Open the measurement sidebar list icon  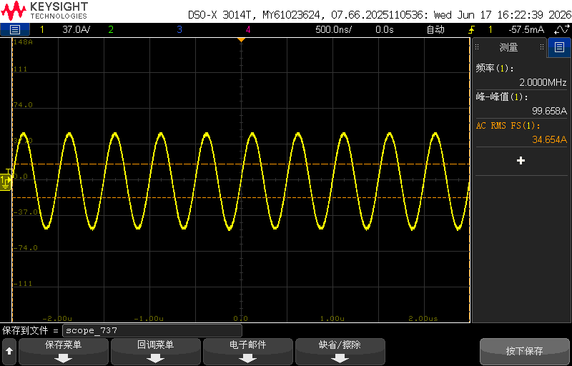coord(559,47)
